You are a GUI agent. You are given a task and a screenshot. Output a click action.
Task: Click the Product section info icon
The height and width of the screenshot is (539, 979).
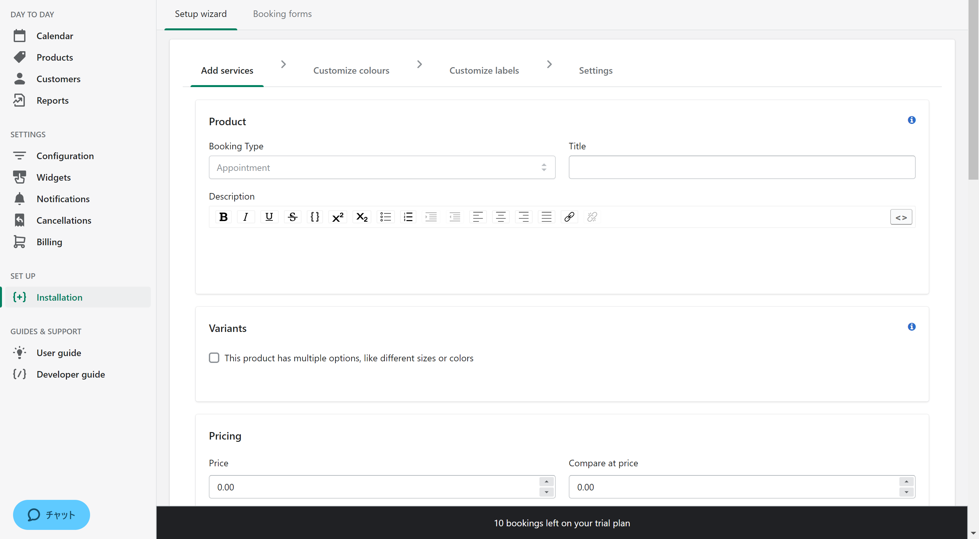[911, 120]
